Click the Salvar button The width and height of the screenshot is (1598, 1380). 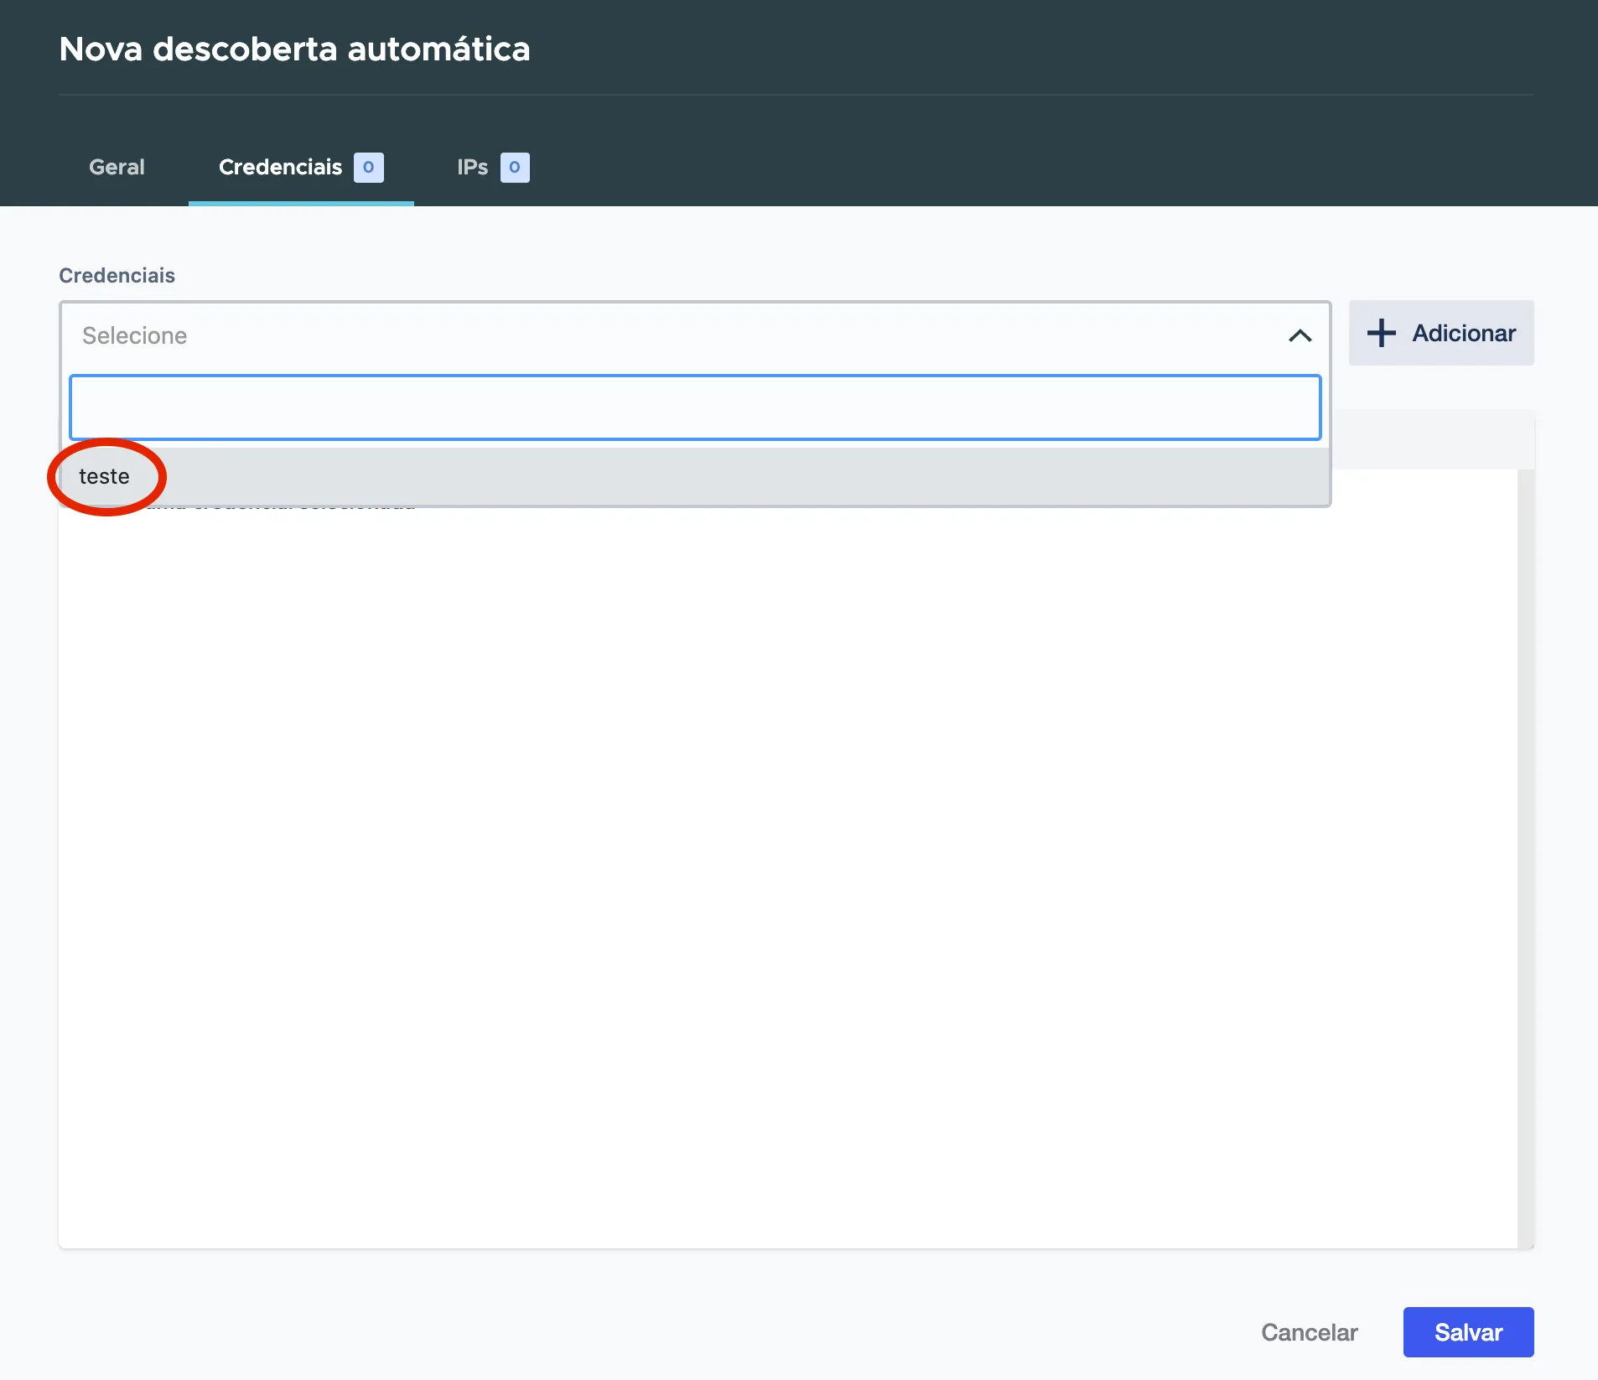tap(1468, 1332)
